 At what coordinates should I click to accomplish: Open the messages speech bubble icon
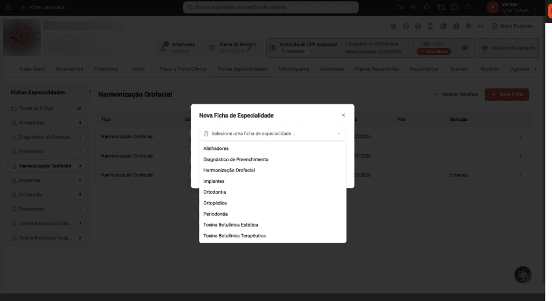[454, 7]
